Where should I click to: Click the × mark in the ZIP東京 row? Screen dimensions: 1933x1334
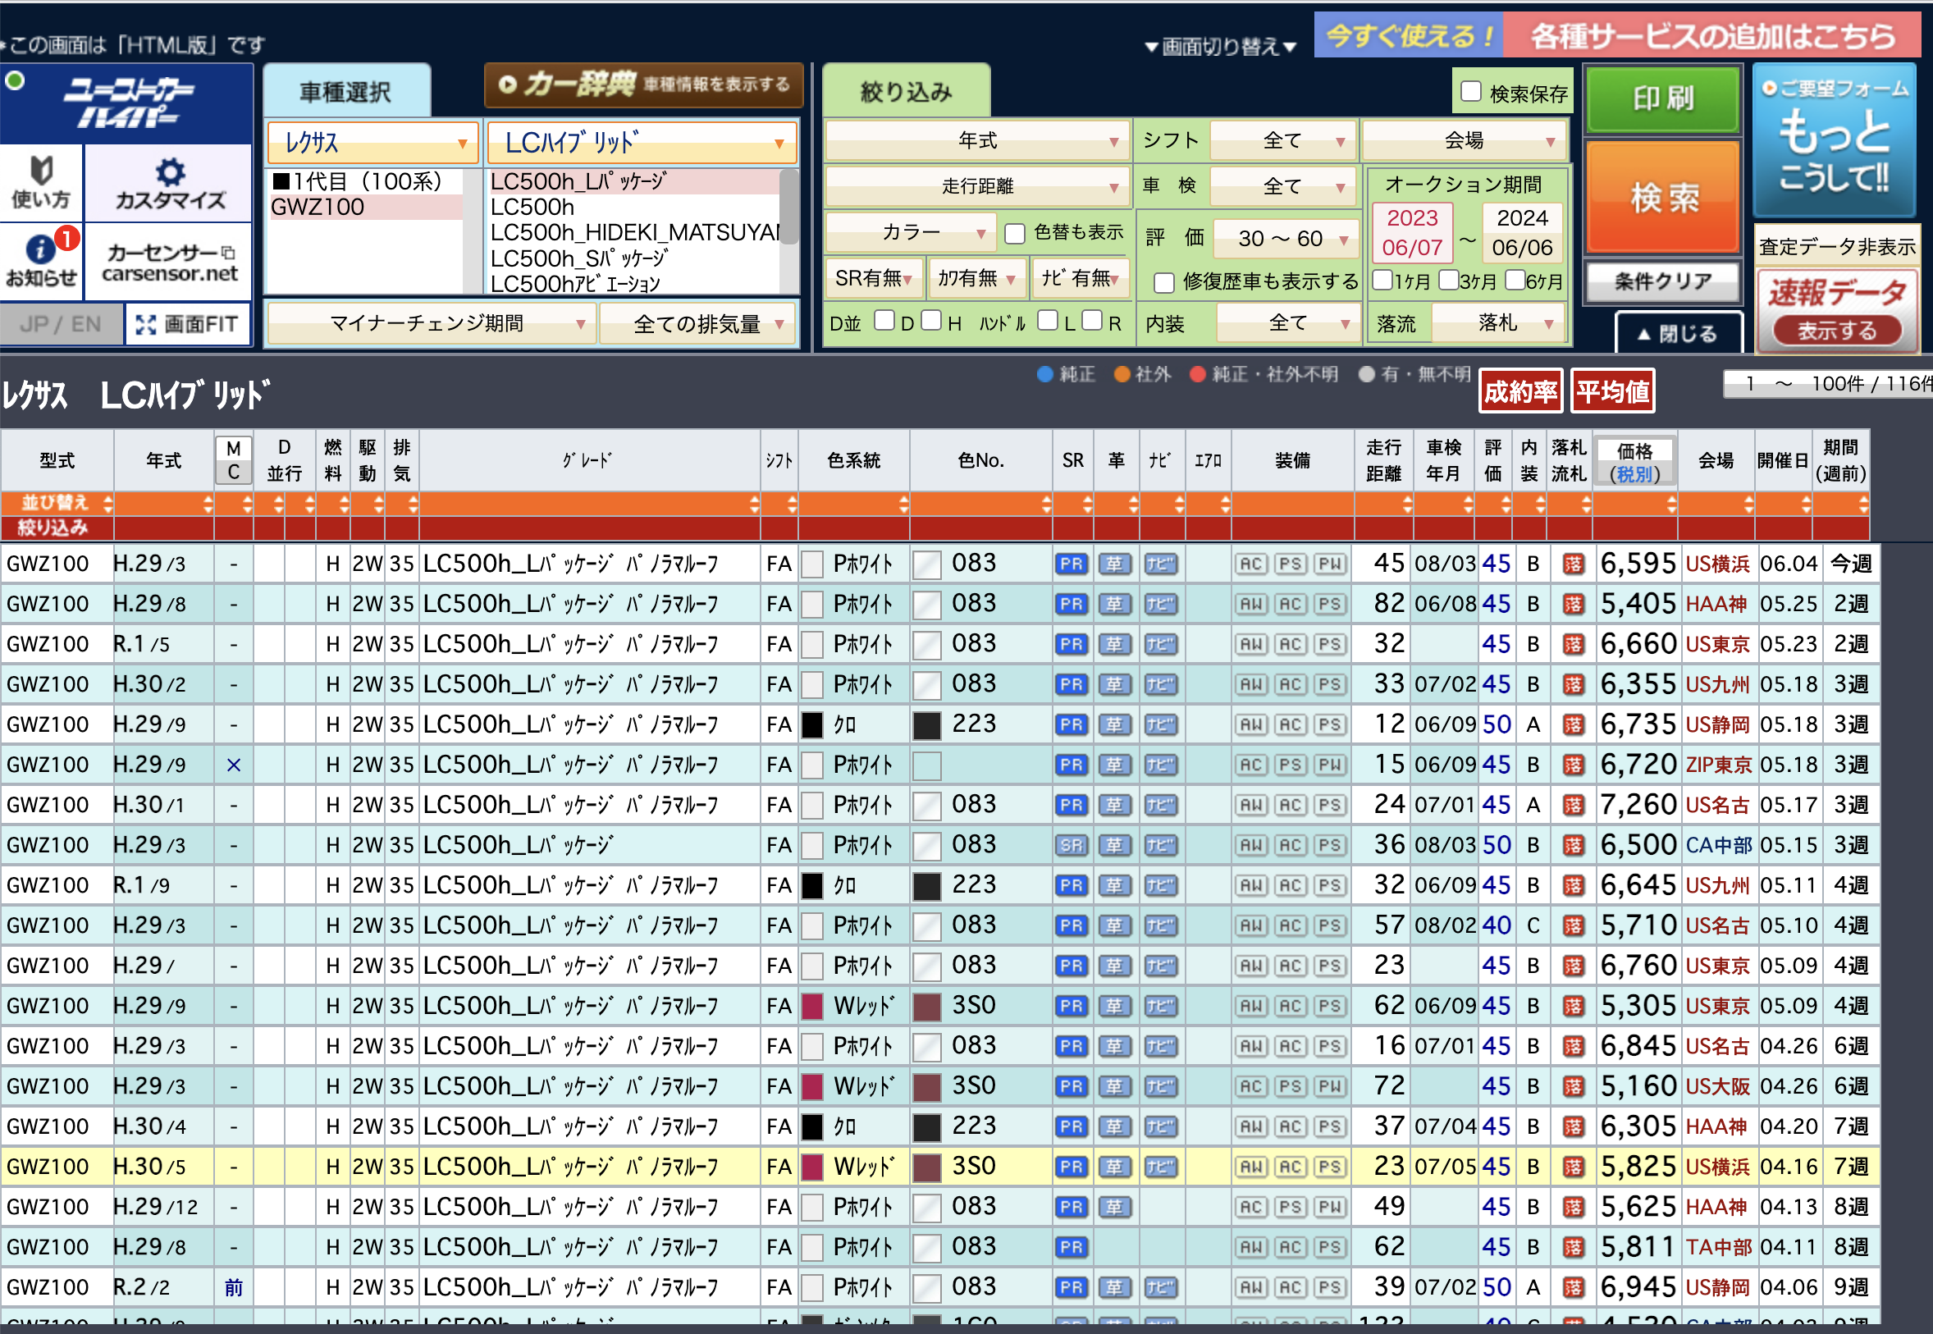pos(234,765)
